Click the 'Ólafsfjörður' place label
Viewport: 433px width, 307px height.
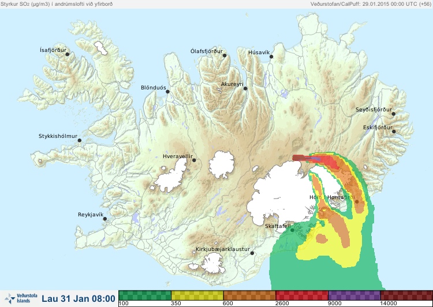[x=207, y=51]
